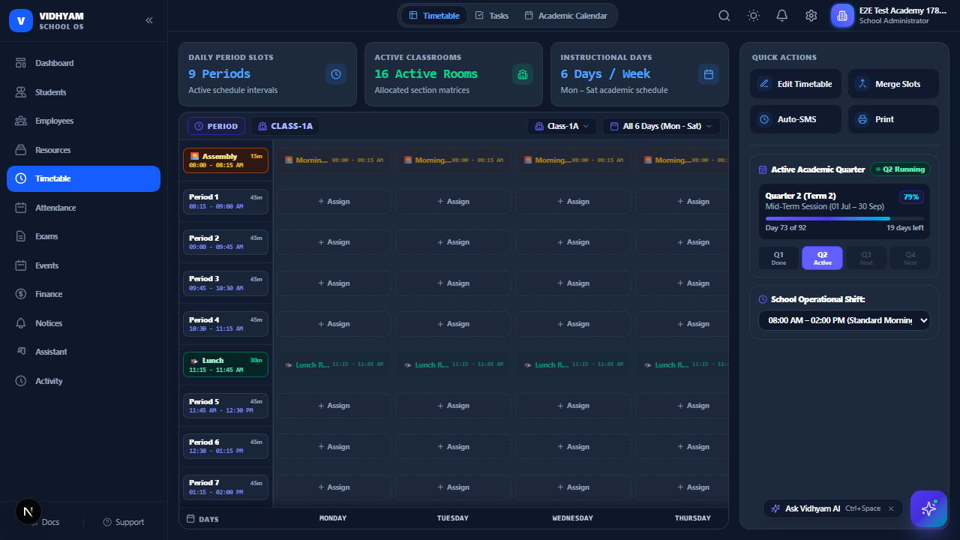
Task: Click Auto-SMS button
Action: 796,119
